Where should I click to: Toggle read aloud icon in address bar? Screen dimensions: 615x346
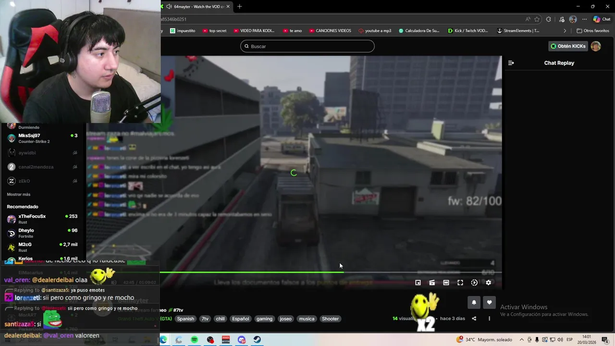528,19
